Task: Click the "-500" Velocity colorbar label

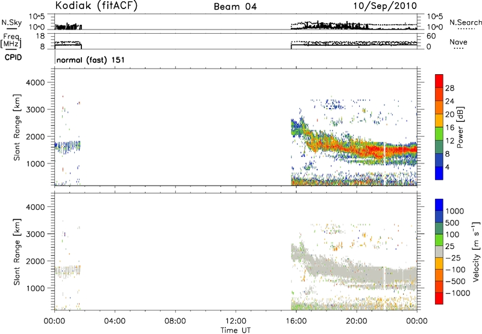Action: click(x=455, y=282)
